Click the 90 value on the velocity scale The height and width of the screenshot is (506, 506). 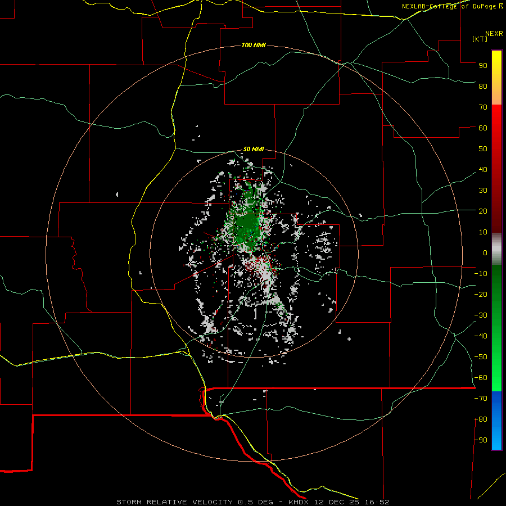click(x=483, y=66)
